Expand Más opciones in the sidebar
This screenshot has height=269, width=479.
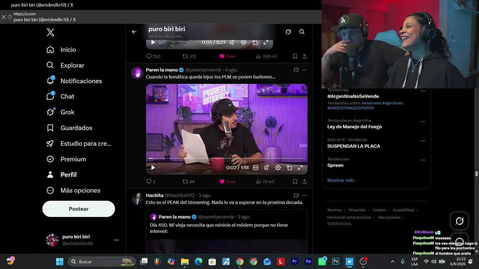click(73, 191)
